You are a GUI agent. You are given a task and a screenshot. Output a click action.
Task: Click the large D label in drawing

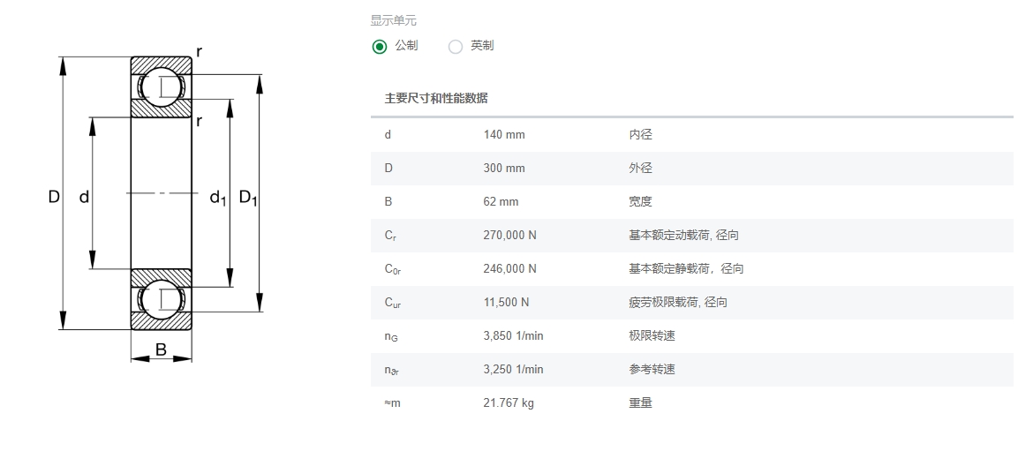pos(54,198)
